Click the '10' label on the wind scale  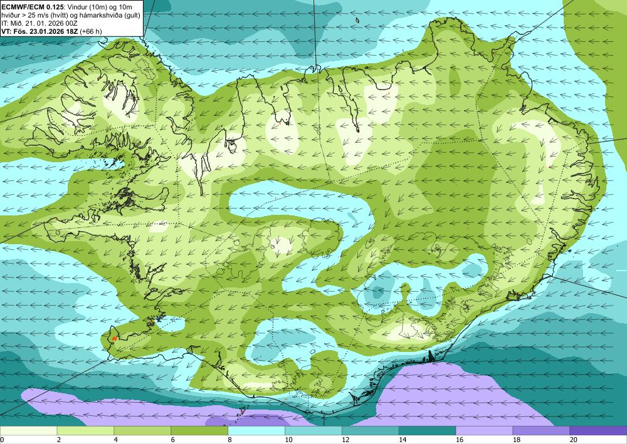click(x=288, y=440)
